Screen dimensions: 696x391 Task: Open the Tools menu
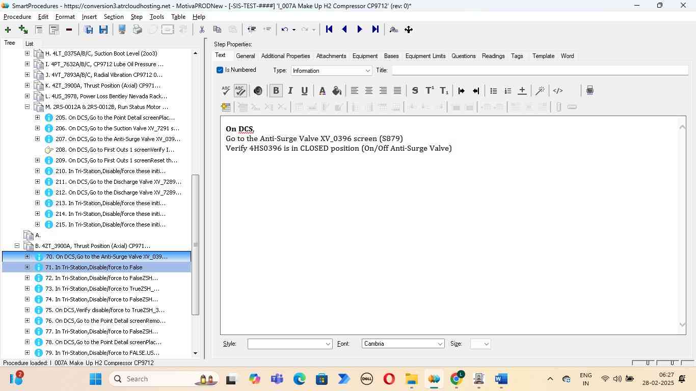(x=156, y=17)
